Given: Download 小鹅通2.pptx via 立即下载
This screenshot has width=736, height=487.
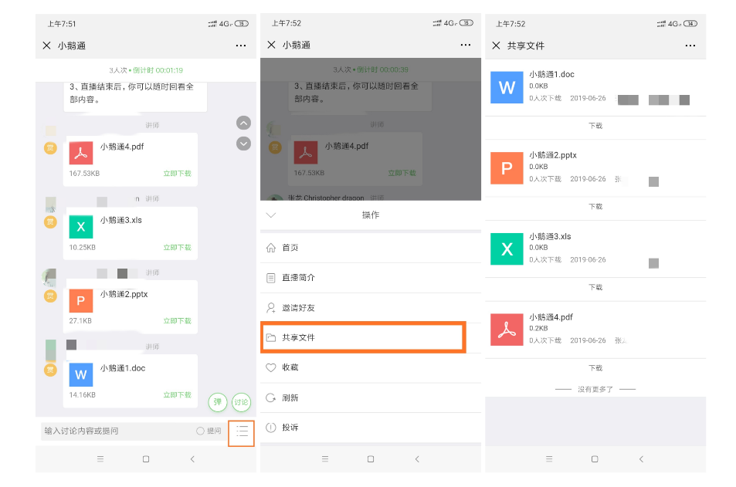Looking at the screenshot, I should (x=178, y=321).
